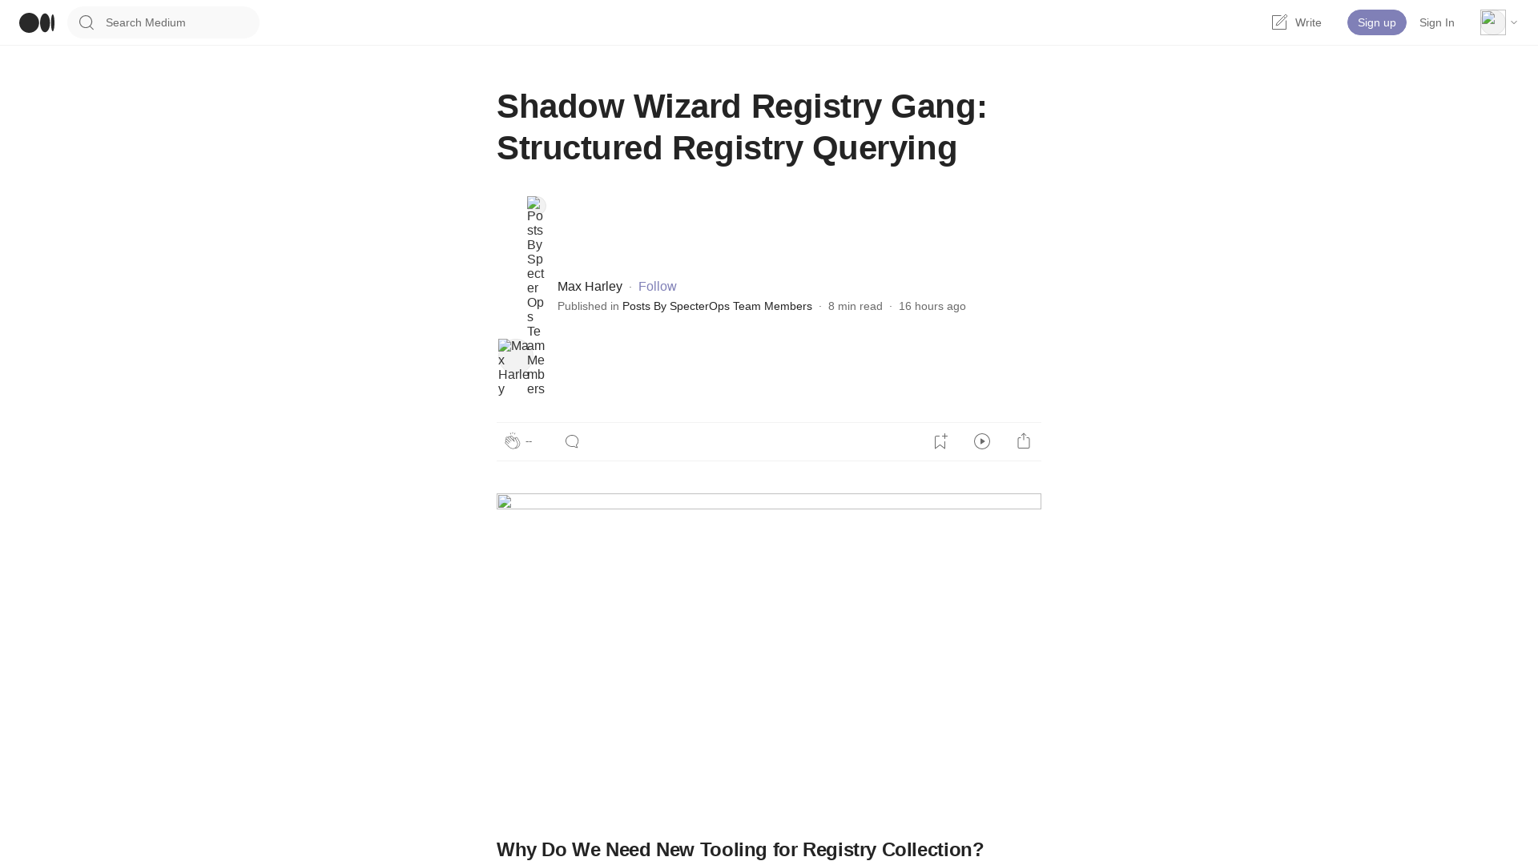This screenshot has height=865, width=1538.
Task: Click the save/bookmark icon
Action: coord(940,441)
